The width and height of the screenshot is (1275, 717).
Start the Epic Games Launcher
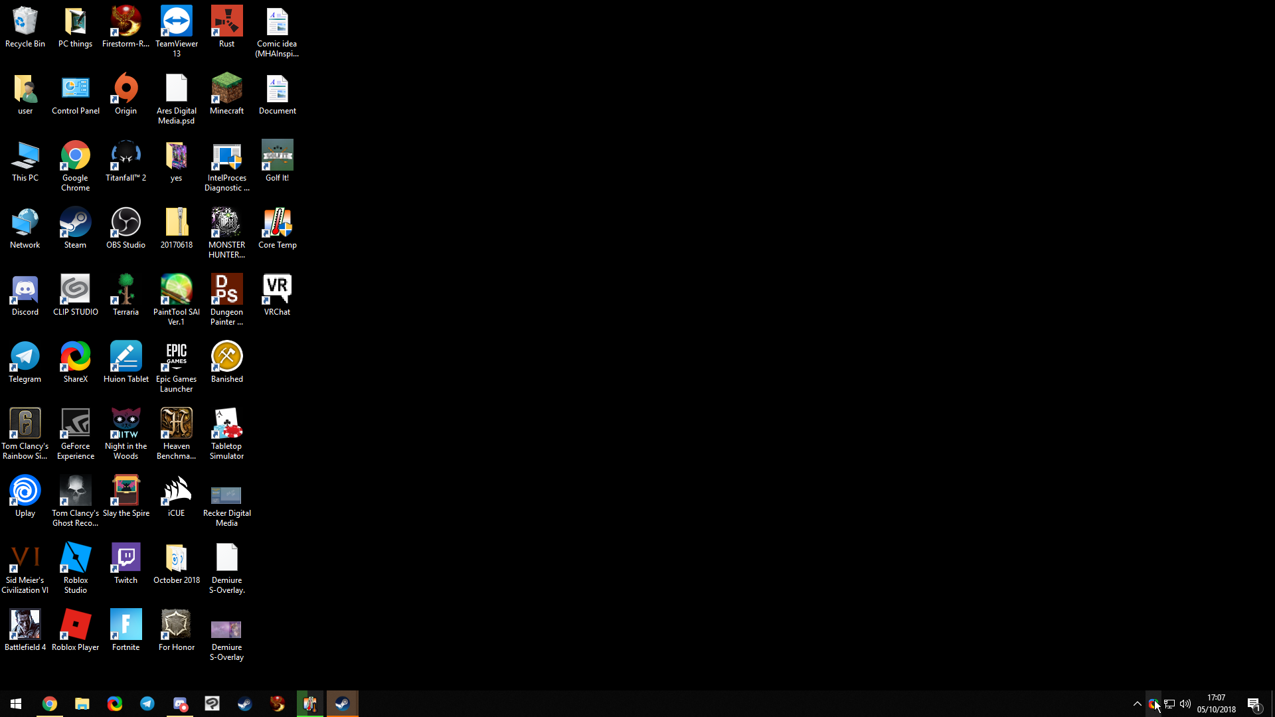coord(176,356)
